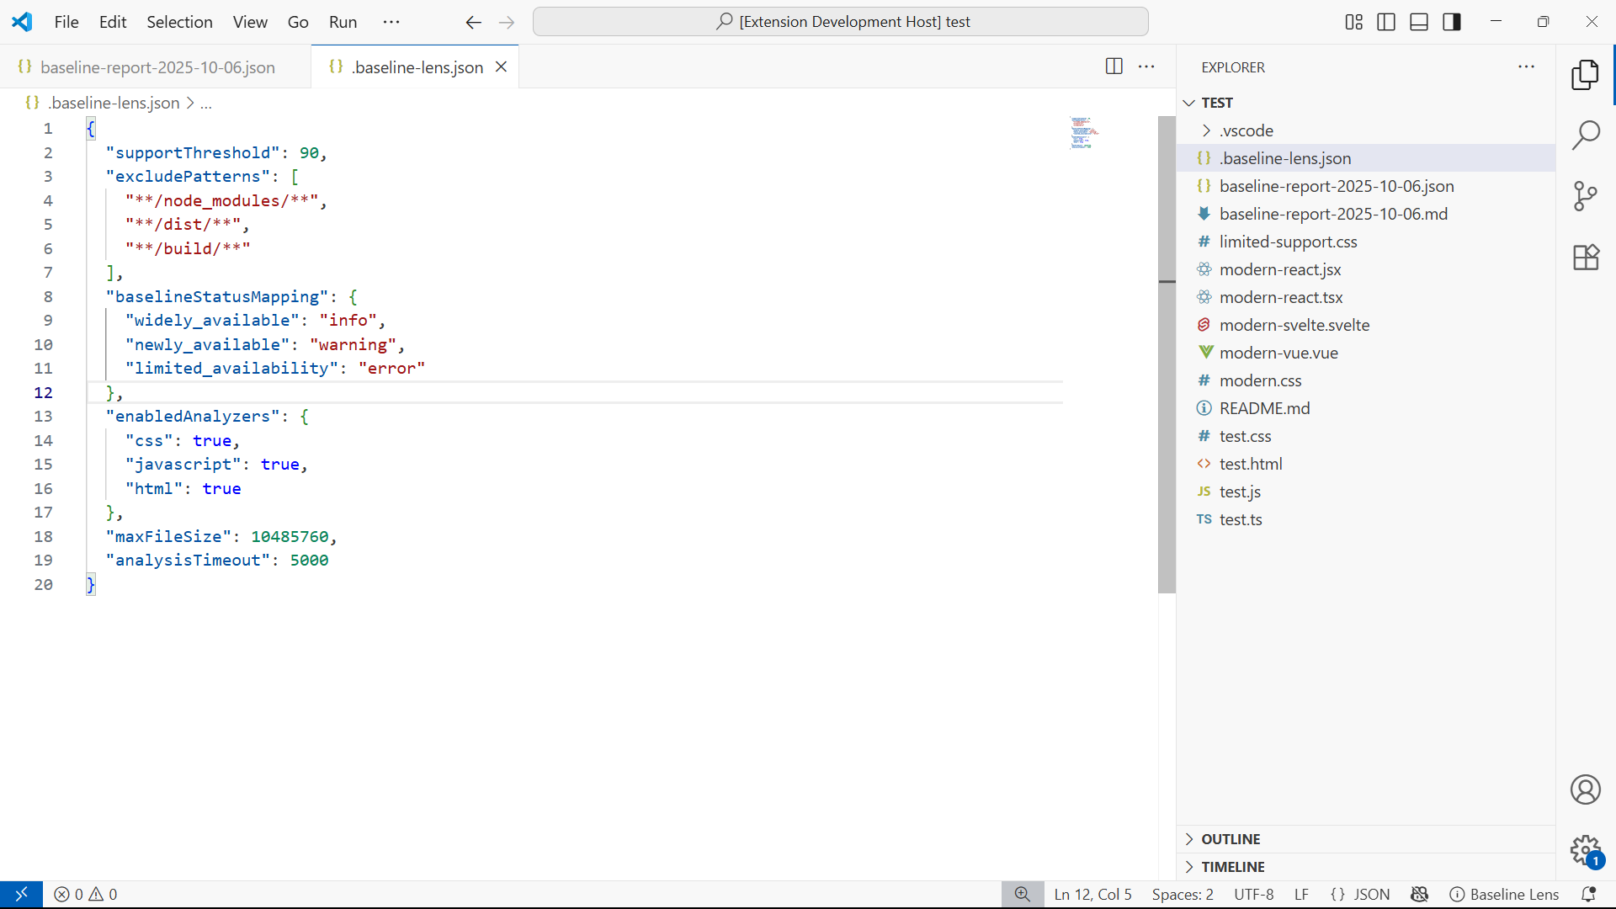
Task: Click the Split Editor Right icon
Action: [x=1114, y=66]
